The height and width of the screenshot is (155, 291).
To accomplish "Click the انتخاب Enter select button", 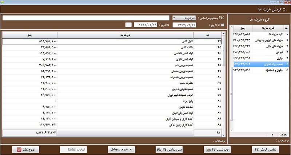I will (x=73, y=150).
